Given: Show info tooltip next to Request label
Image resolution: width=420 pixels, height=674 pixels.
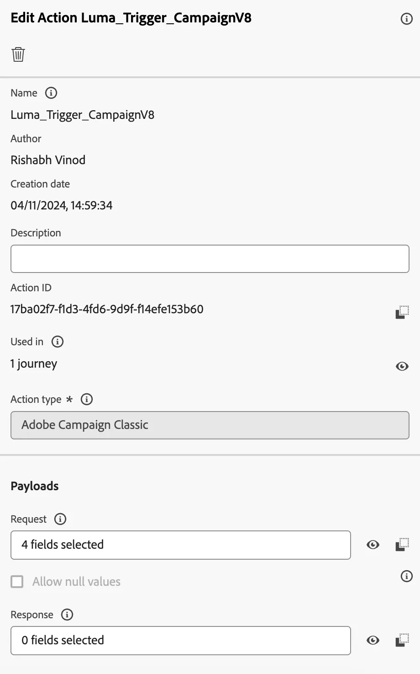Looking at the screenshot, I should pos(60,519).
